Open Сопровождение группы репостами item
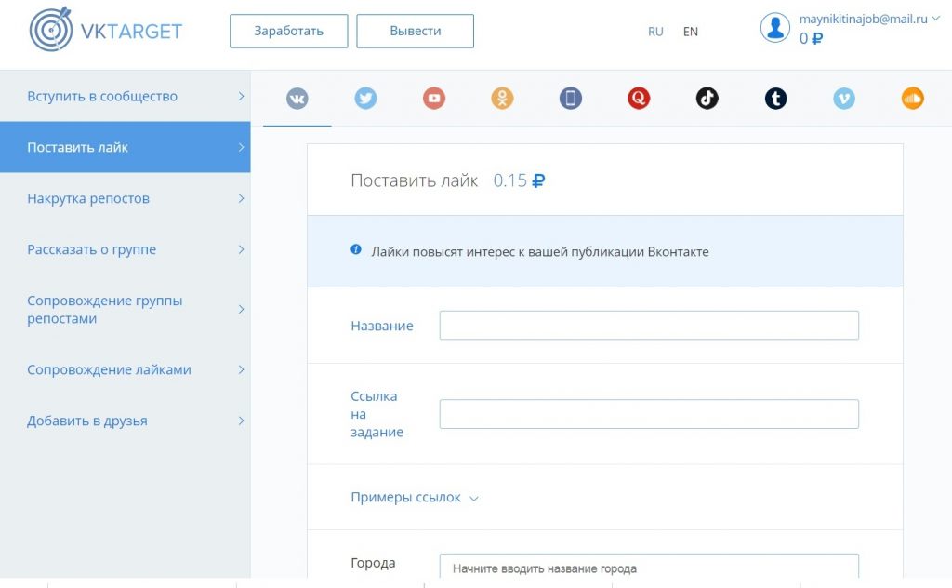 point(126,309)
